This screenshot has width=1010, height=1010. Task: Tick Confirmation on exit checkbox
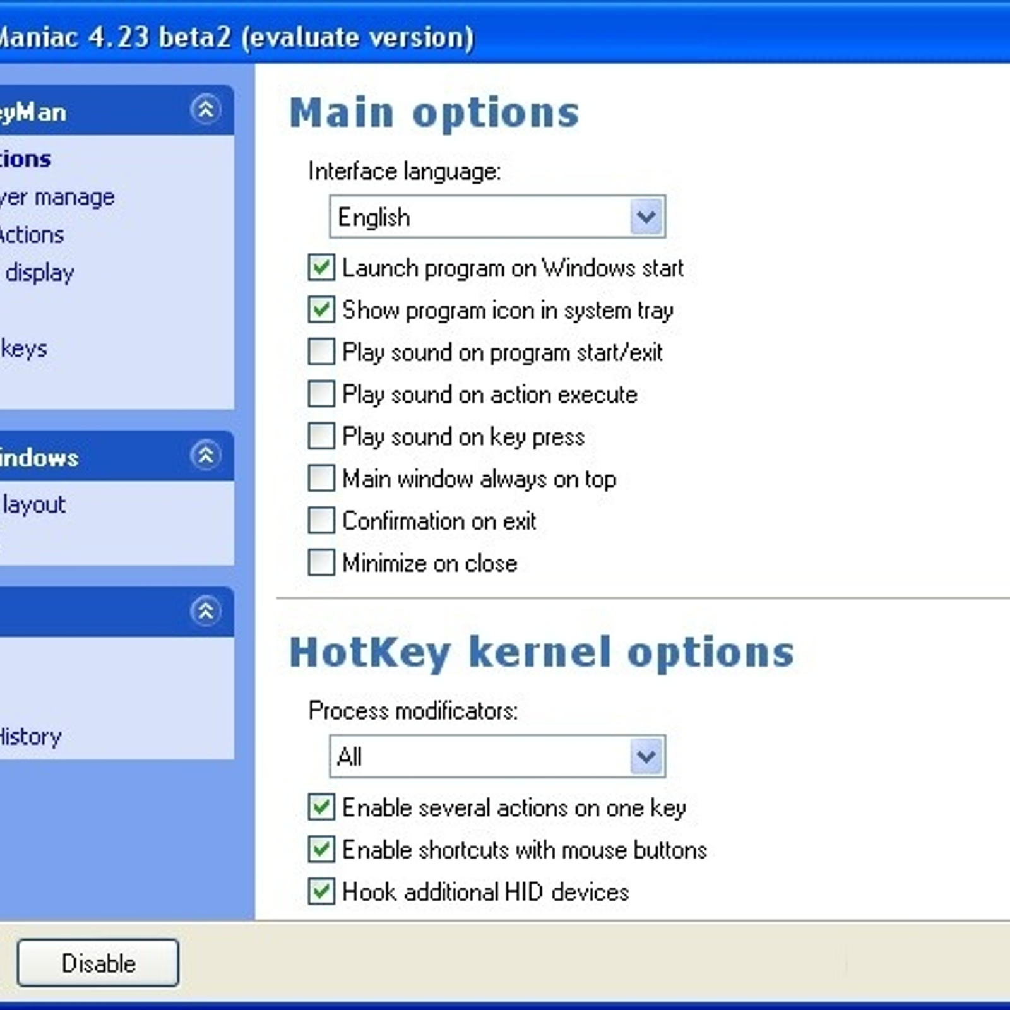321,521
